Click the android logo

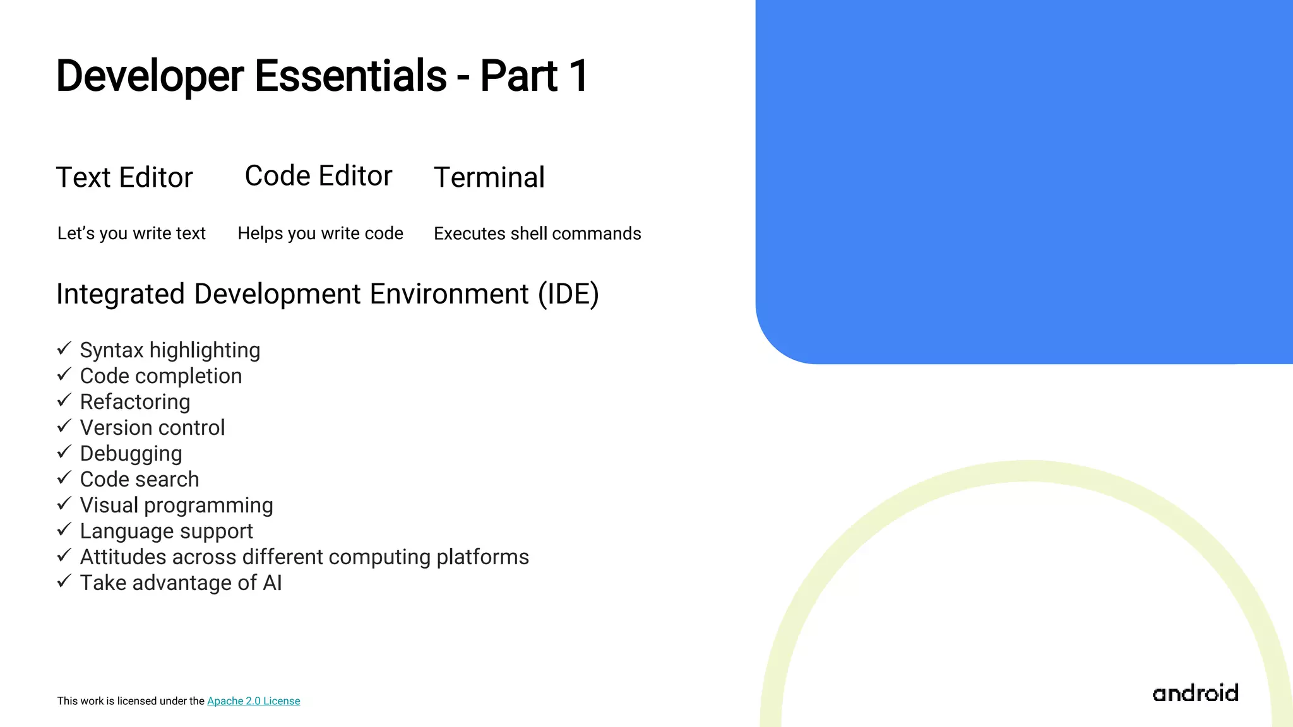click(x=1195, y=693)
